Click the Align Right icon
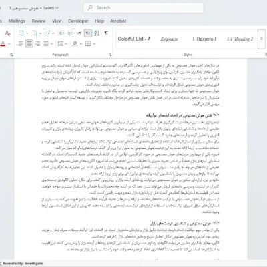The height and width of the screenshot is (267, 267). point(37,43)
